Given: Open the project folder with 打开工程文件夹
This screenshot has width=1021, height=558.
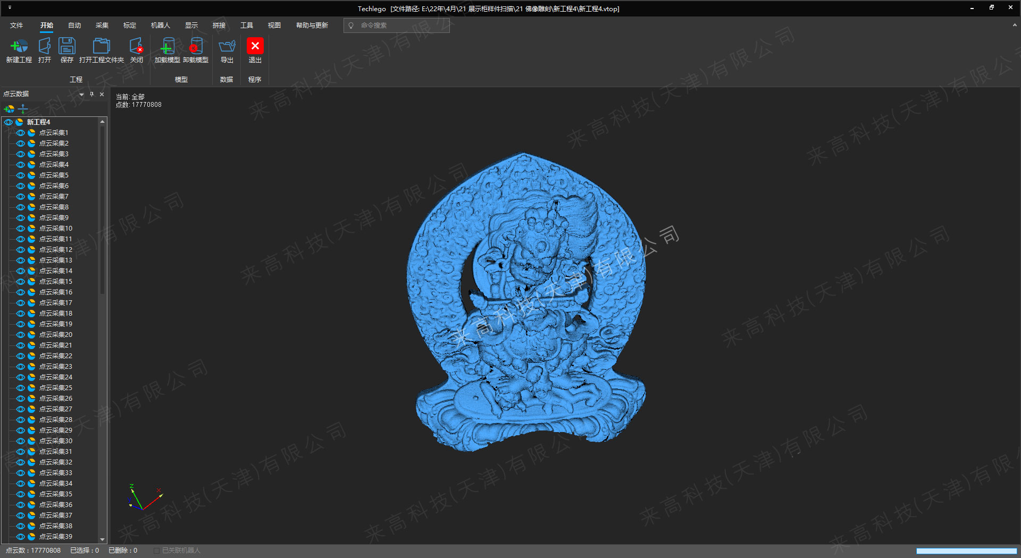Looking at the screenshot, I should coord(101,47).
